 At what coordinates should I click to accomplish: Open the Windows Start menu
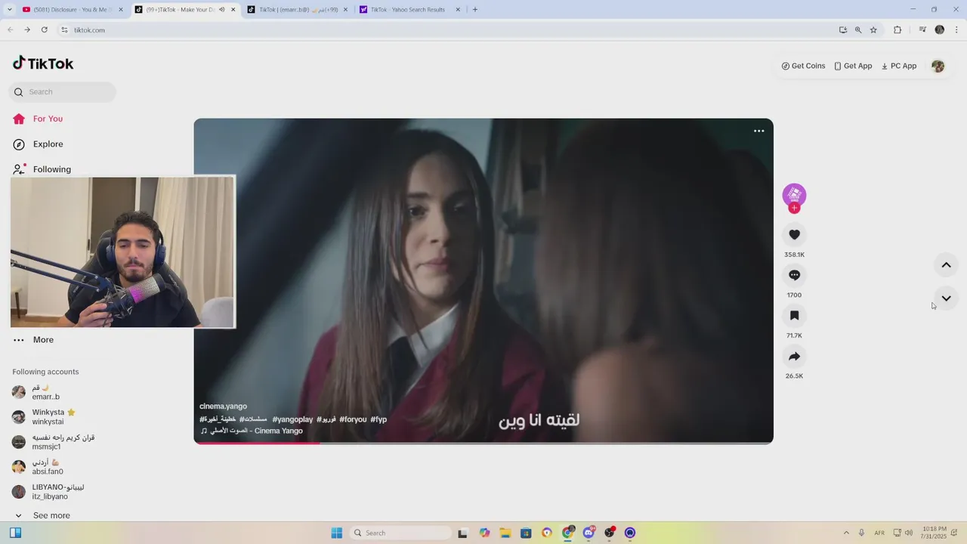click(x=337, y=533)
